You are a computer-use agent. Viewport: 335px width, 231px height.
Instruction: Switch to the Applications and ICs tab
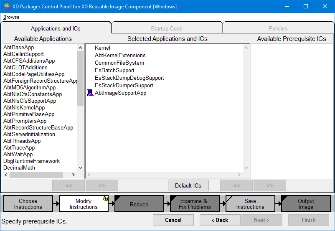[x=56, y=28]
